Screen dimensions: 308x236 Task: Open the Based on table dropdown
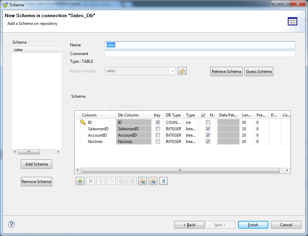(172, 71)
